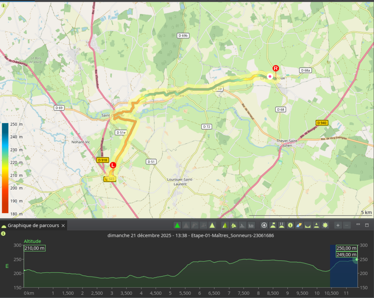Click the D 51 road label
Screen dimensions: 374x298
(x=151, y=162)
